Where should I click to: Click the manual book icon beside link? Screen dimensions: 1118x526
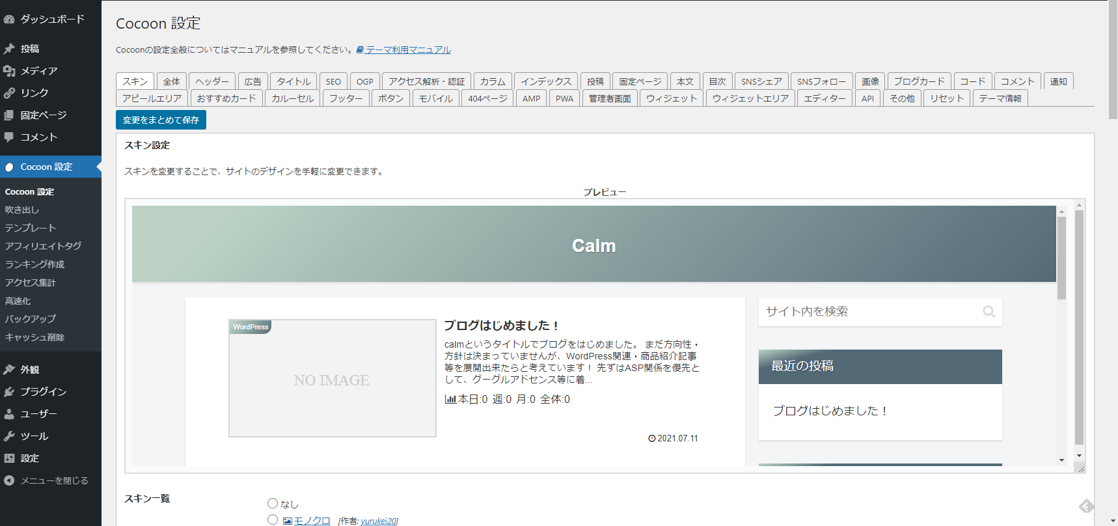coord(360,50)
